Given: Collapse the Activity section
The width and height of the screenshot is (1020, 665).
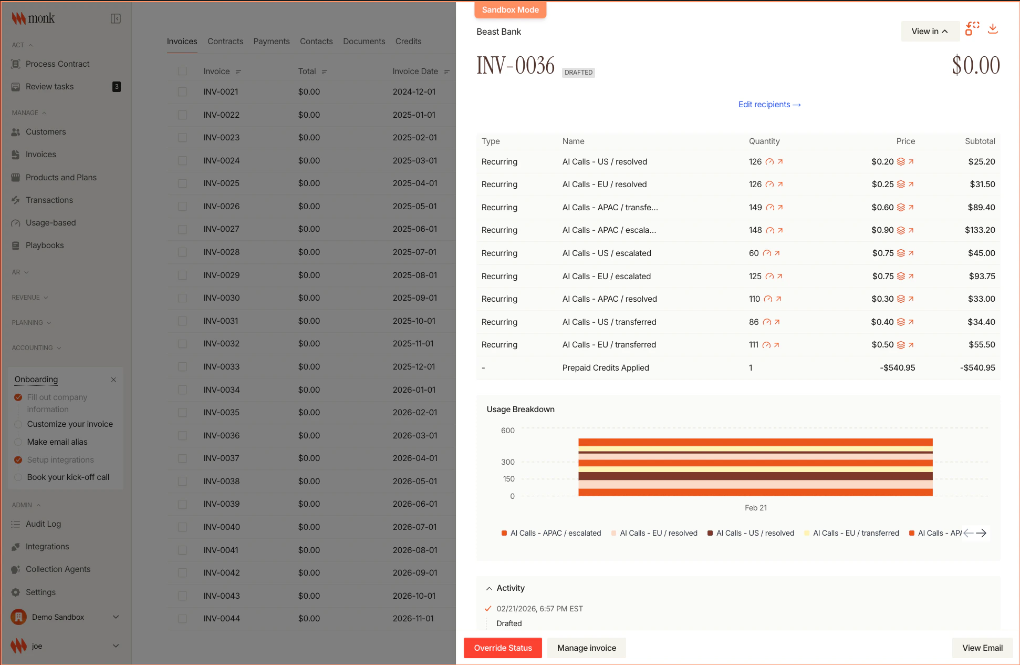Looking at the screenshot, I should (489, 588).
